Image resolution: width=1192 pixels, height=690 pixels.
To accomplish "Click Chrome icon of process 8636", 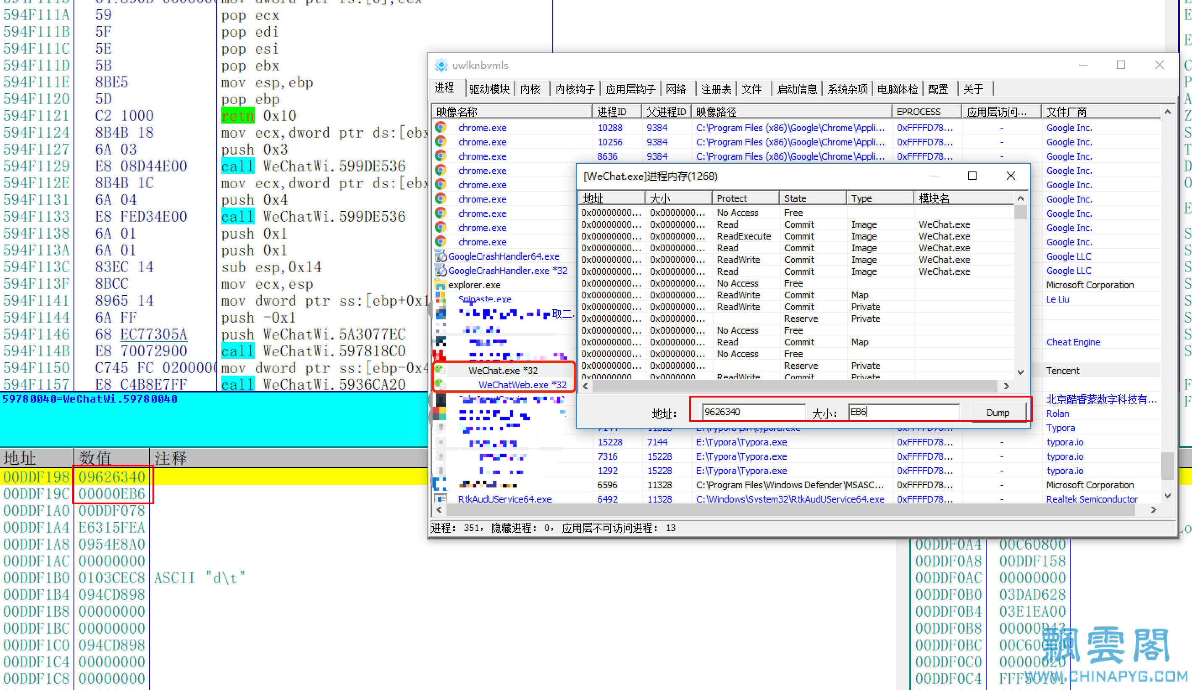I will 440,156.
